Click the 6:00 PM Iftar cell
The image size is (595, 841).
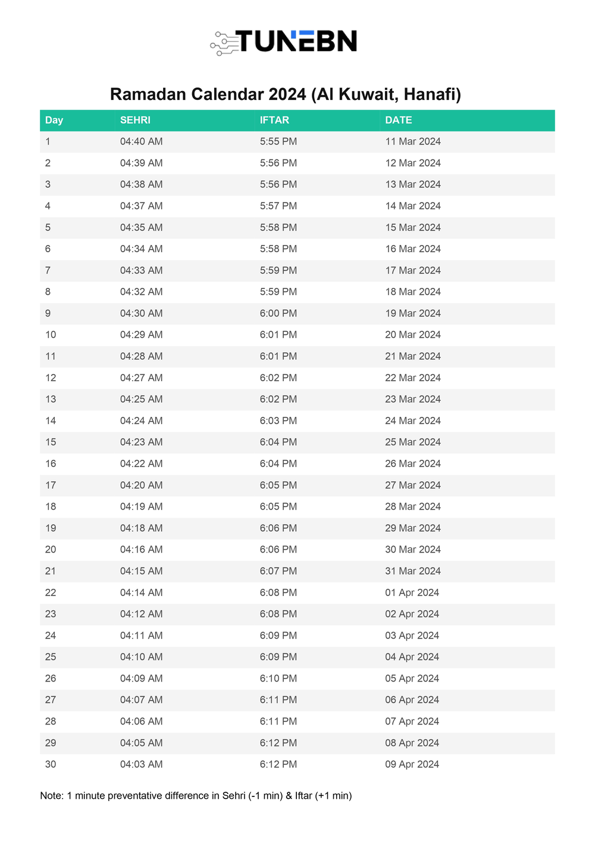(278, 313)
